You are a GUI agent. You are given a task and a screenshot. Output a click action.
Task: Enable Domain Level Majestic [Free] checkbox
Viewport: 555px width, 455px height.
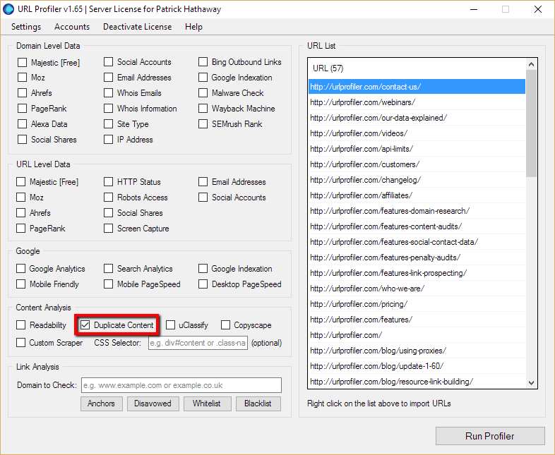[x=23, y=63]
